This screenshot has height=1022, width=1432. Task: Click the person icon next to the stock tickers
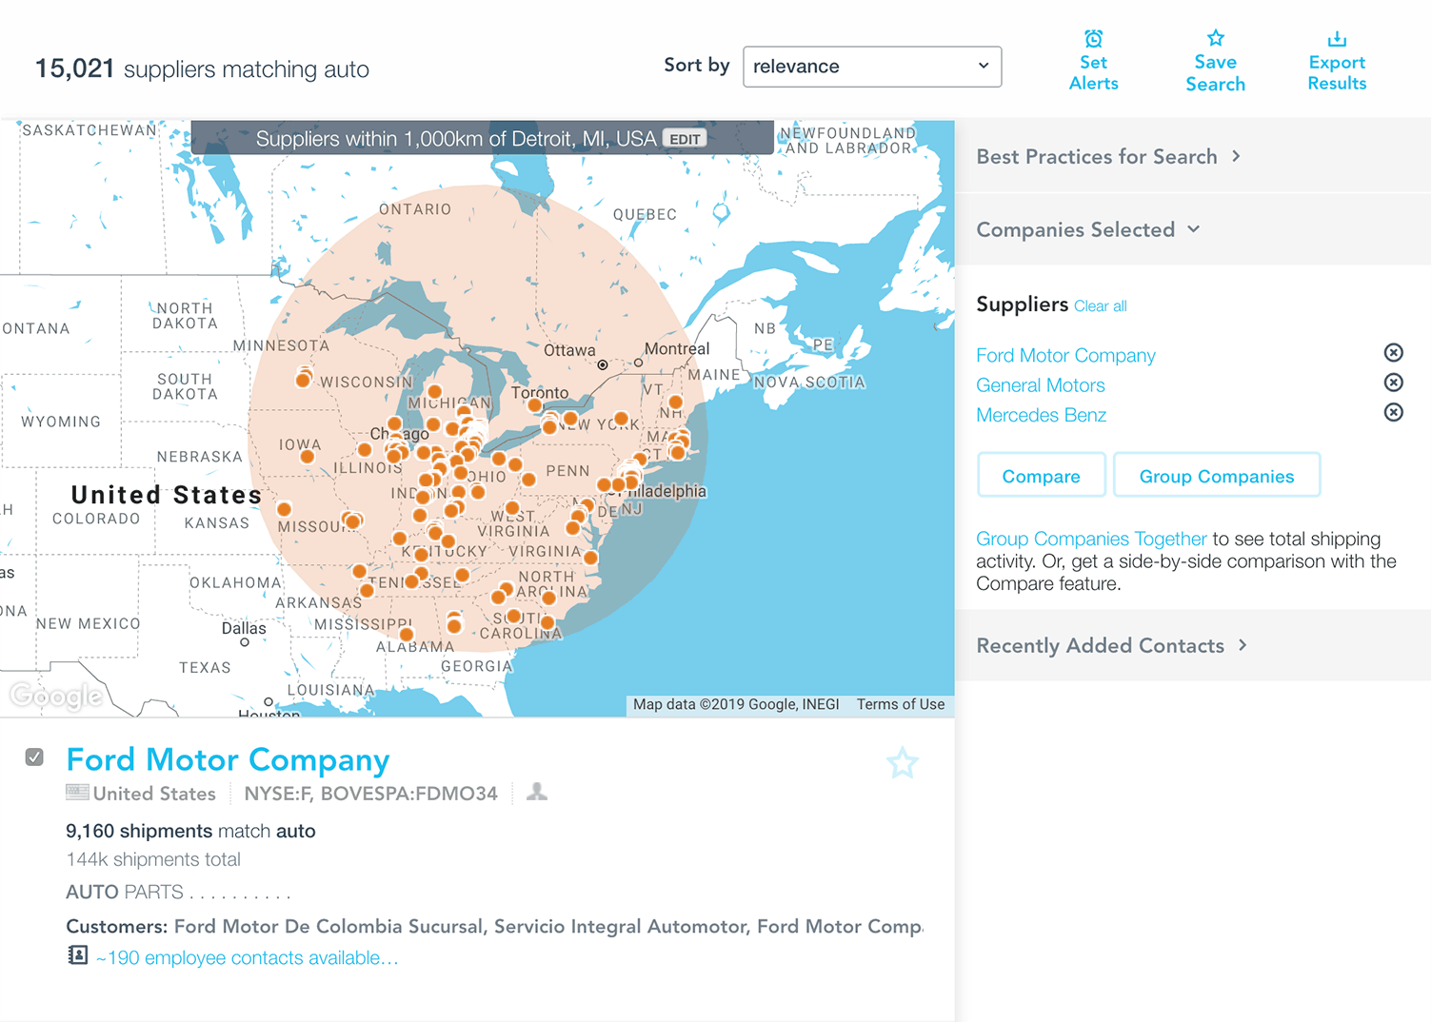(x=536, y=791)
